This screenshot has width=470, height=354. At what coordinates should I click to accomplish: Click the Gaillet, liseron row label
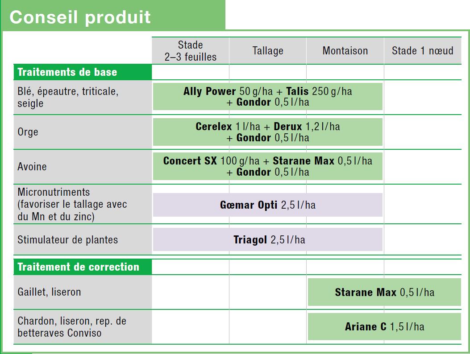(x=49, y=292)
